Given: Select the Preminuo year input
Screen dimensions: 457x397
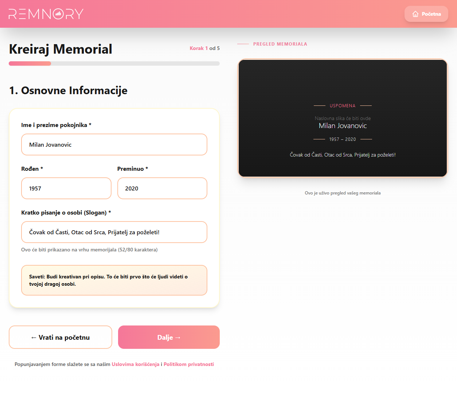Looking at the screenshot, I should (162, 188).
